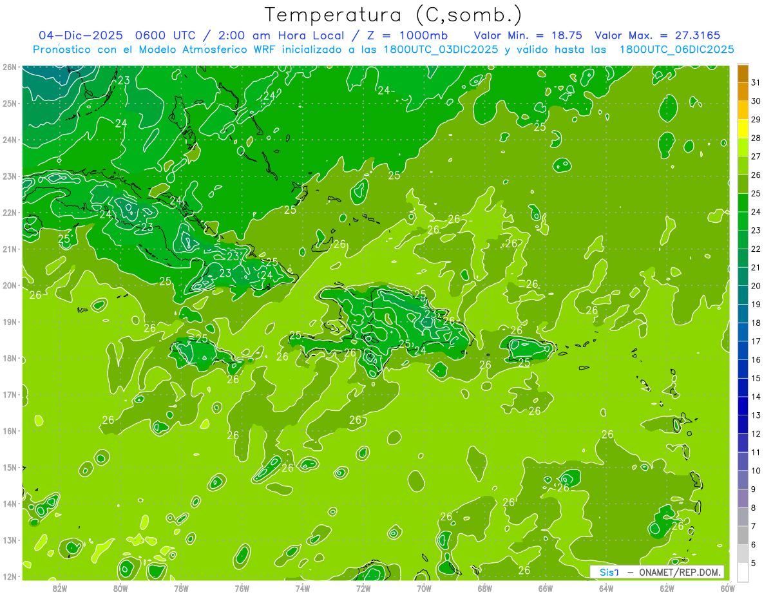This screenshot has height=597, width=773.
Task: Click the 66W longitude axis label
Action: point(545,587)
